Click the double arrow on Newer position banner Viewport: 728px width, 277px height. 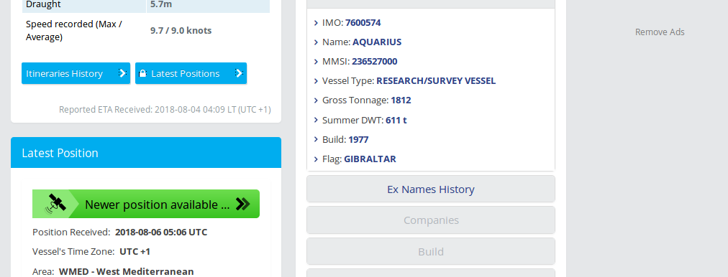(243, 205)
